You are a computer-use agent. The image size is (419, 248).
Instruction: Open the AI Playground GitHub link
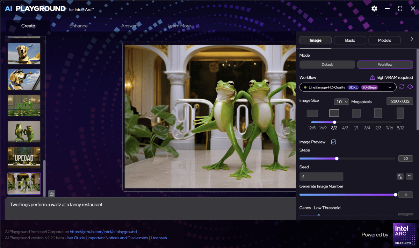pyautogui.click(x=103, y=231)
